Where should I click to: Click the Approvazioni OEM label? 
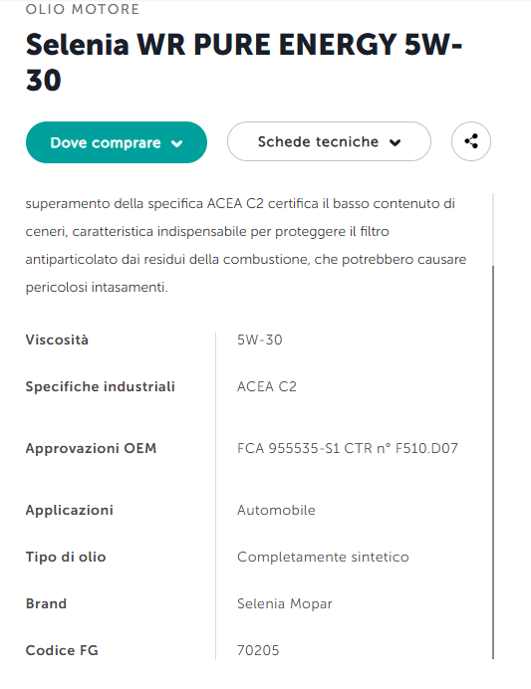91,448
